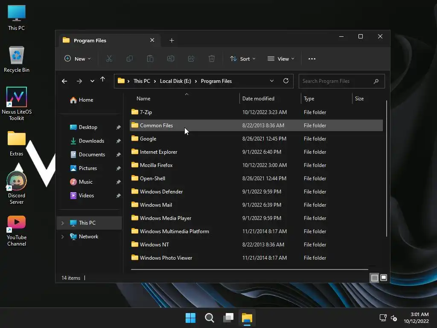The image size is (437, 328).
Task: Click the horizontal scrollbar below file list
Action: 249,269
